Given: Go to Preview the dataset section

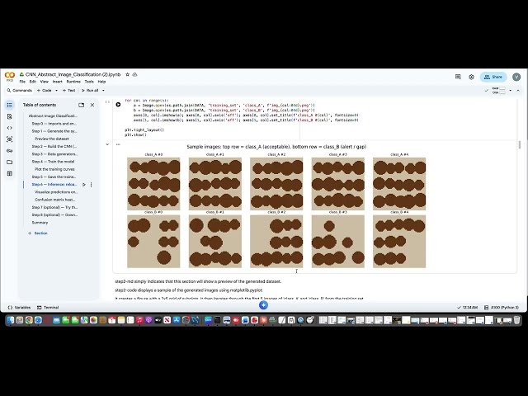Looking at the screenshot, I should [x=52, y=139].
